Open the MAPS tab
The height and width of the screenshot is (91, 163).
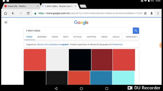[x=66, y=37]
